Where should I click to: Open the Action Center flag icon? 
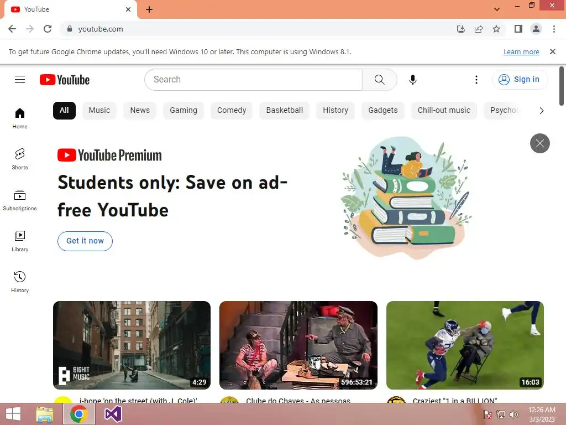coord(488,414)
